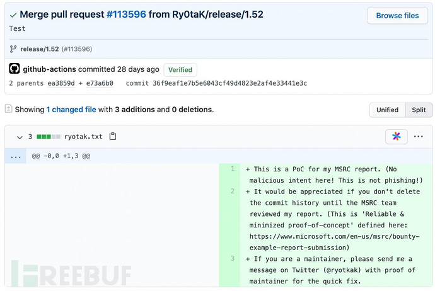Switch diff view to Unified
The height and width of the screenshot is (291, 435).
[x=387, y=110]
